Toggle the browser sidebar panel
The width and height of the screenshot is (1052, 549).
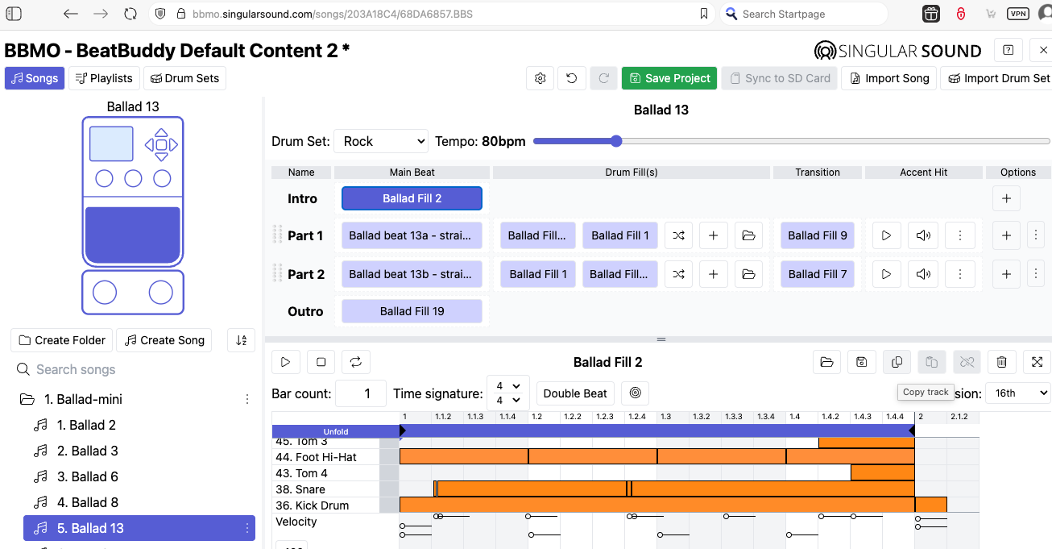click(14, 14)
